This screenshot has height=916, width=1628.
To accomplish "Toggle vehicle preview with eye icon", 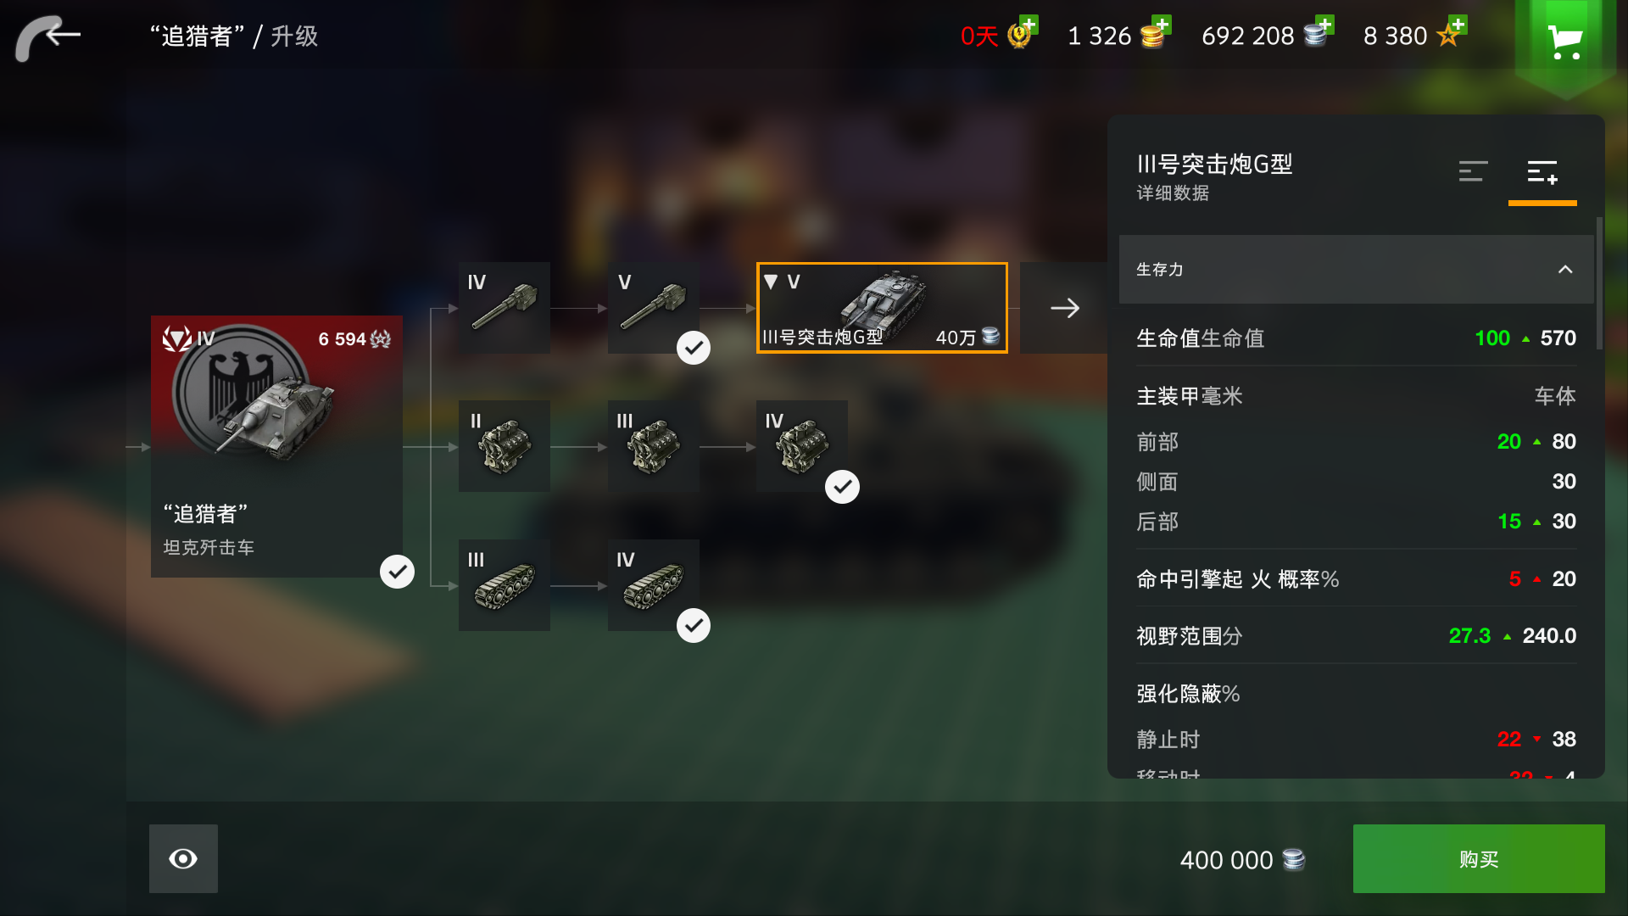I will 183,858.
